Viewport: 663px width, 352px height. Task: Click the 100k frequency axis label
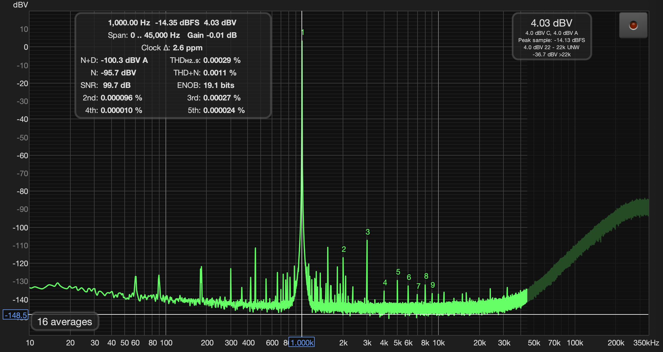coord(575,343)
